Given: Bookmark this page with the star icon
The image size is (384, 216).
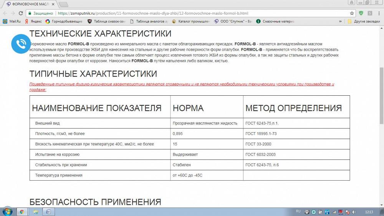Looking at the screenshot, I should tap(352, 13).
